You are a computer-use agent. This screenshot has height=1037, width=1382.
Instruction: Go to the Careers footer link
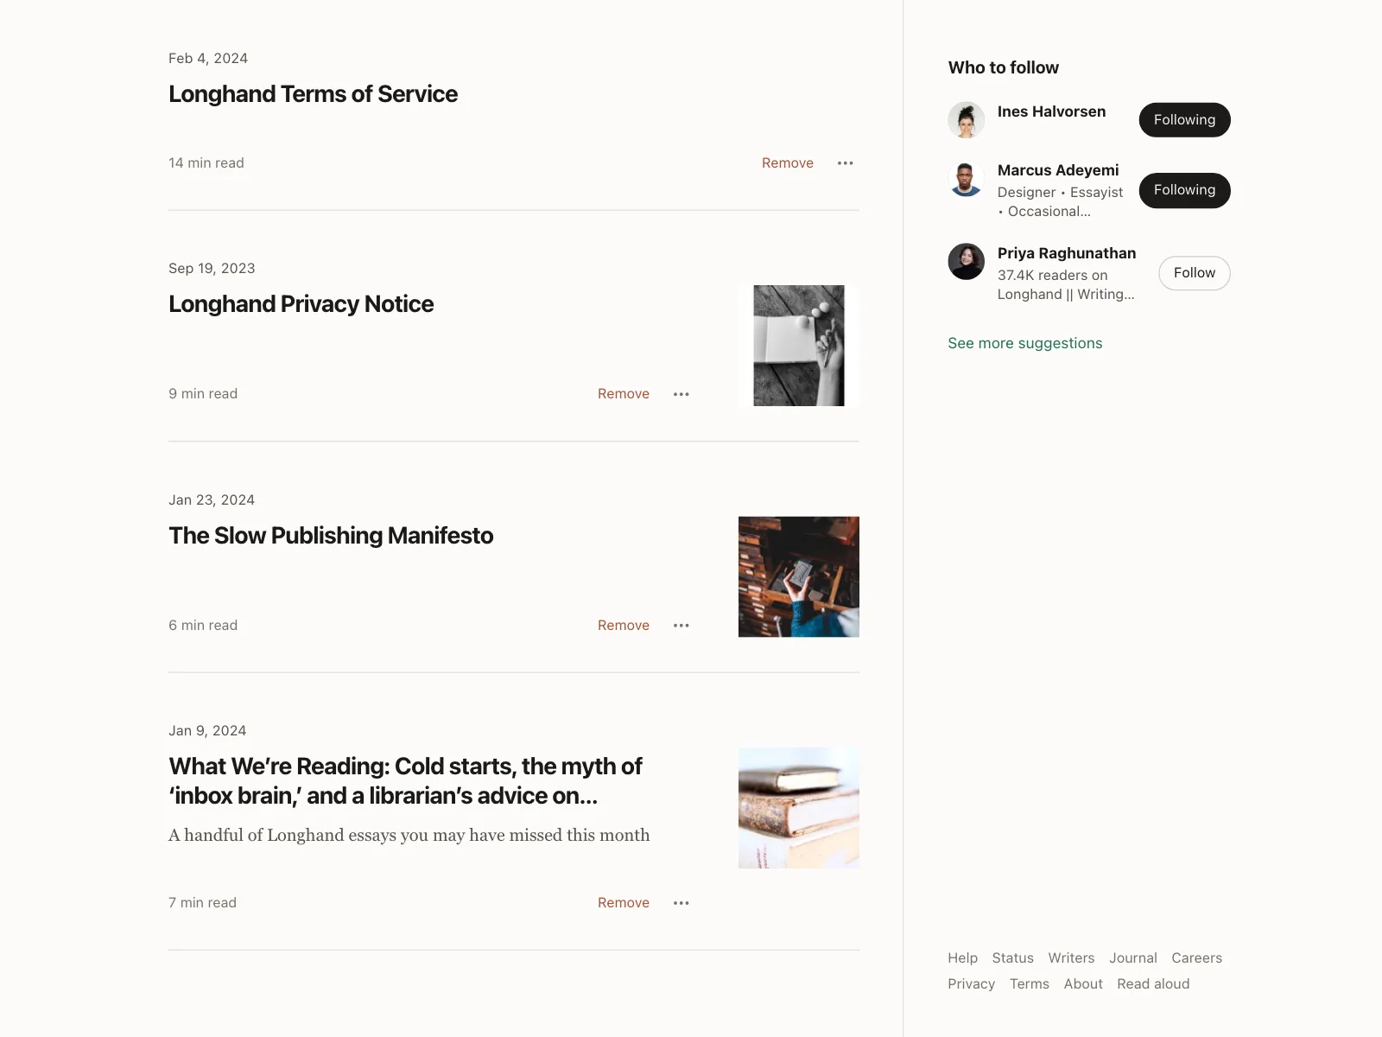(x=1196, y=958)
